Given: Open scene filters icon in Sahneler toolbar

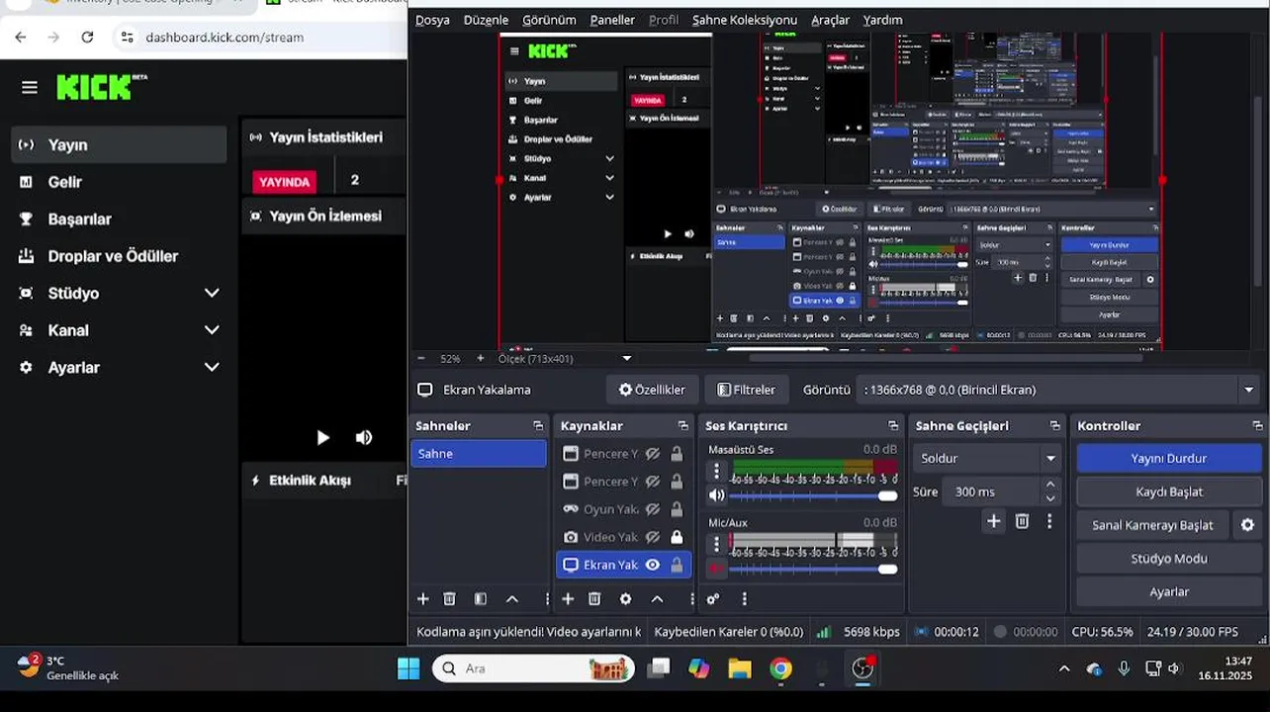Looking at the screenshot, I should 481,599.
